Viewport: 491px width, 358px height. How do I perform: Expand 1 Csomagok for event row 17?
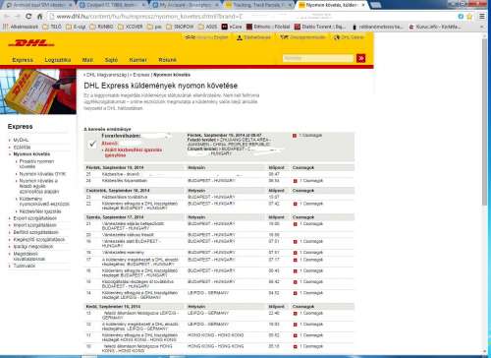pos(308,260)
